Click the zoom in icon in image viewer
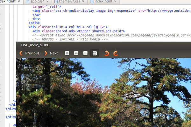The image size is (191, 127). (67, 53)
